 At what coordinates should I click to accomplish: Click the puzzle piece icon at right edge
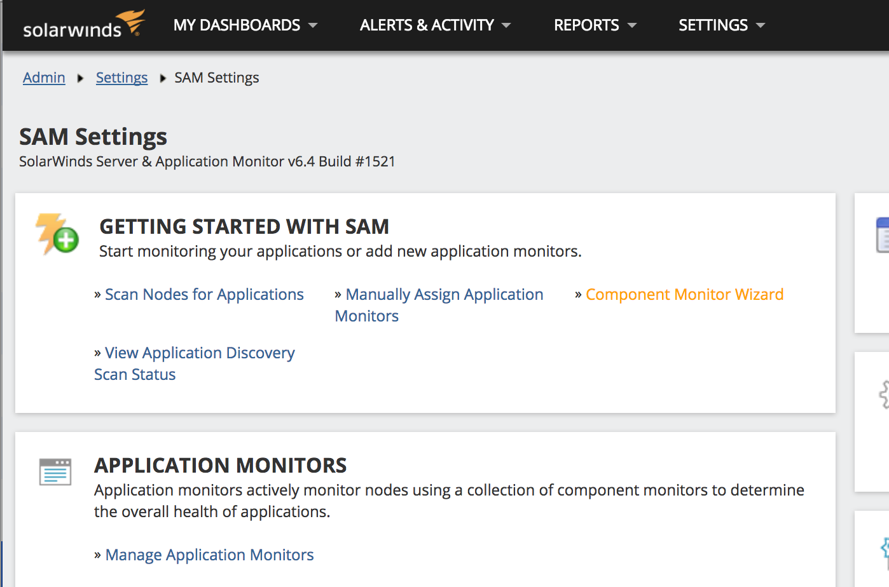(x=884, y=395)
